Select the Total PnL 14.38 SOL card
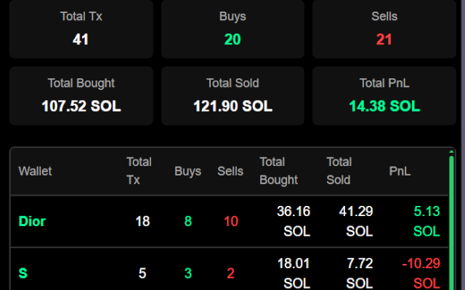The width and height of the screenshot is (465, 290). pos(384,96)
